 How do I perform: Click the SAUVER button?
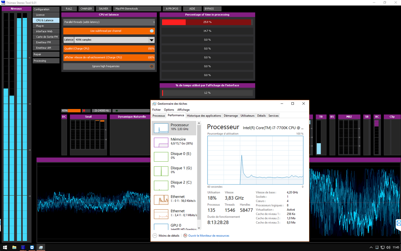coord(104,9)
